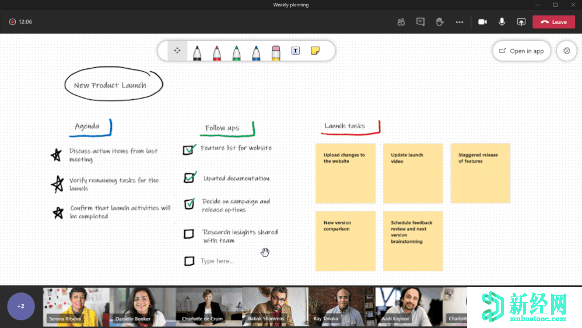The height and width of the screenshot is (328, 582).
Task: Click the Type here text field
Action: (217, 261)
